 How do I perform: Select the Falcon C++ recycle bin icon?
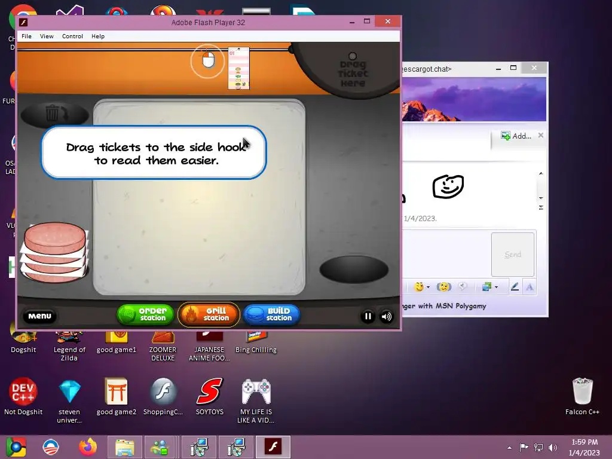click(x=582, y=397)
